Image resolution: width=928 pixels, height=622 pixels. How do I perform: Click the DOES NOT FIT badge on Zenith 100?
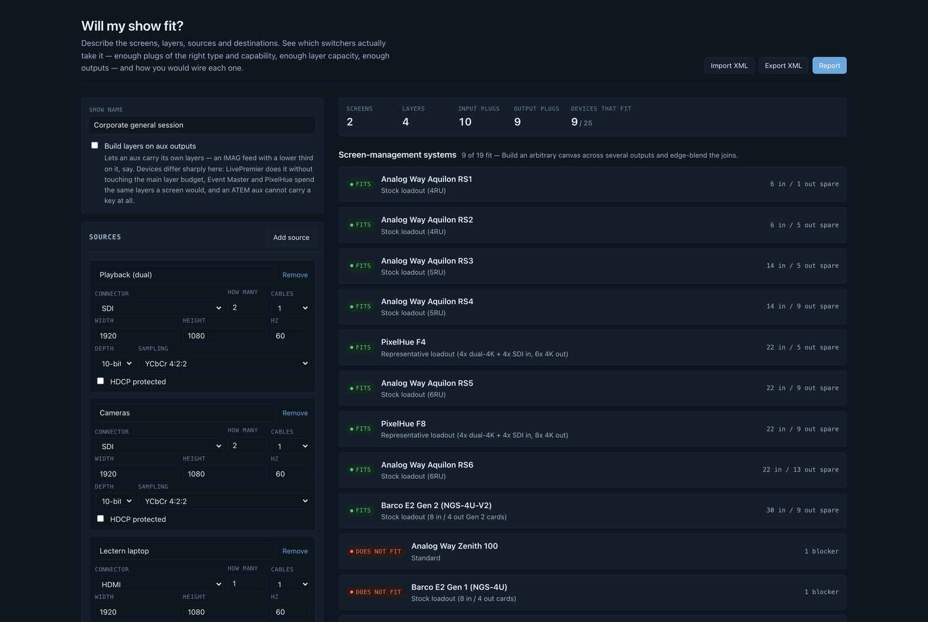(376, 552)
